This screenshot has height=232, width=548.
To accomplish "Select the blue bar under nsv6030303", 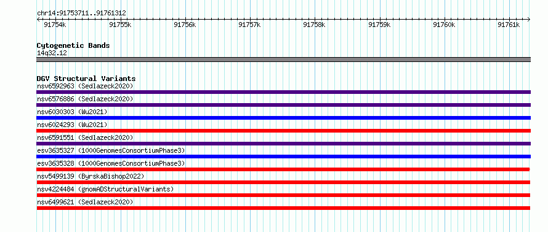I will pos(283,118).
